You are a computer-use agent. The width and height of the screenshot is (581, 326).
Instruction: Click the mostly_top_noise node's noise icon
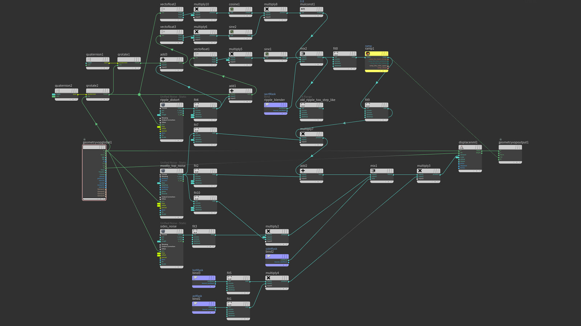[163, 171]
